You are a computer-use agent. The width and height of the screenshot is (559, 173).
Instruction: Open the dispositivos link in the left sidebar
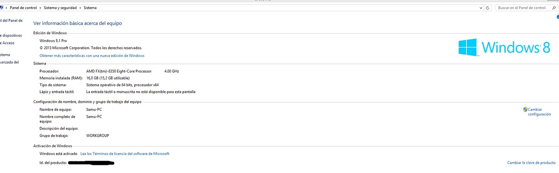(12, 35)
